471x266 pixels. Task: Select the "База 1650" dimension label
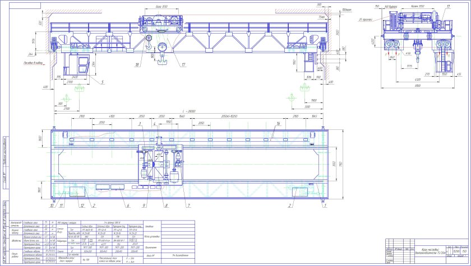pos(161,8)
